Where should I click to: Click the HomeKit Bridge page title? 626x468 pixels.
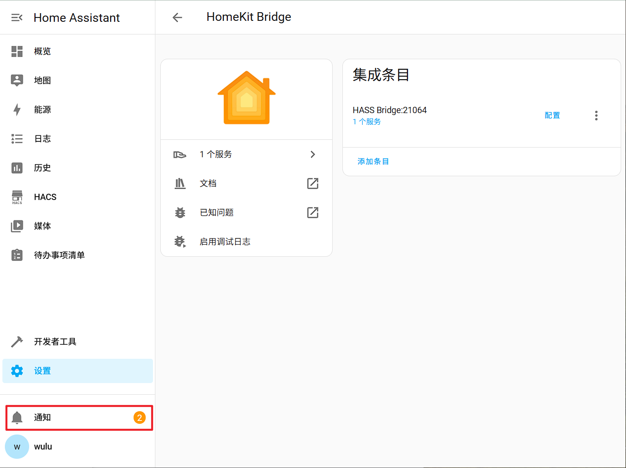click(x=249, y=17)
